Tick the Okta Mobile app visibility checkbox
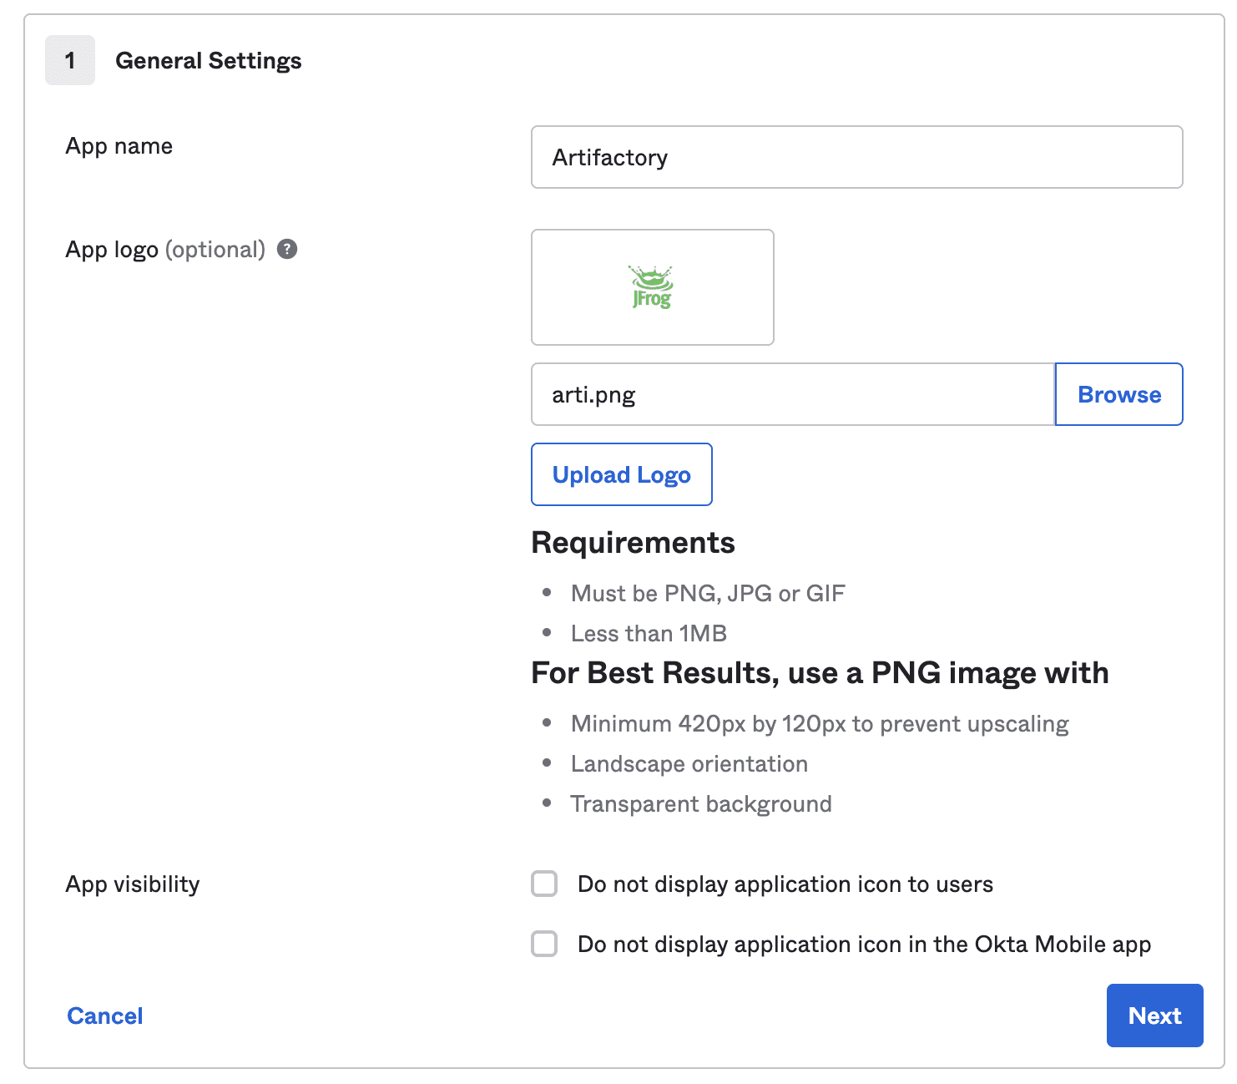Image resolution: width=1237 pixels, height=1084 pixels. coord(544,944)
